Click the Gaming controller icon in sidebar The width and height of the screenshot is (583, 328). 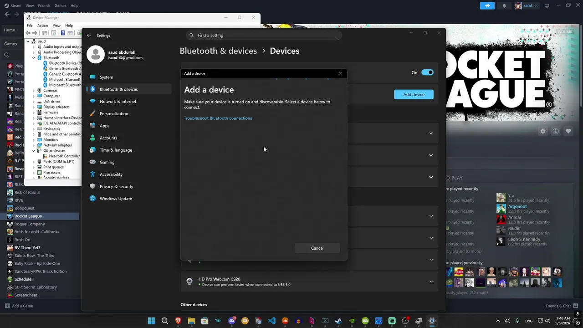pyautogui.click(x=92, y=162)
